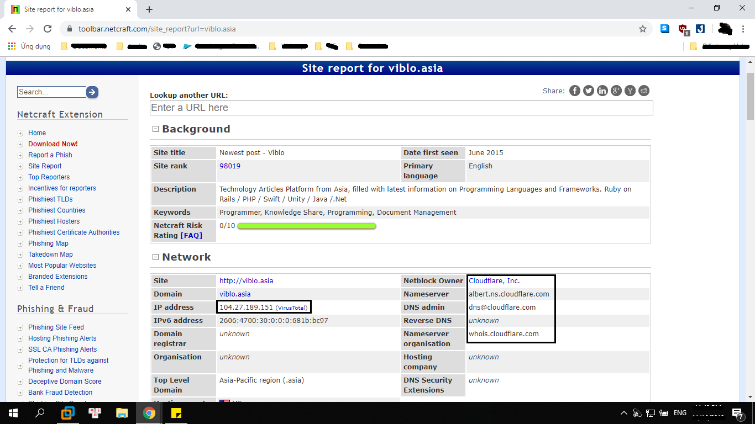This screenshot has height=424, width=755.
Task: Collapse the Network section
Action: tap(155, 257)
